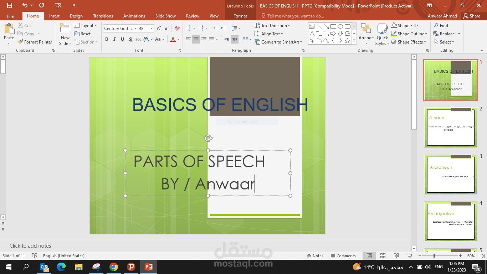Click the Reset slide button
The image size is (487, 274).
82,34
